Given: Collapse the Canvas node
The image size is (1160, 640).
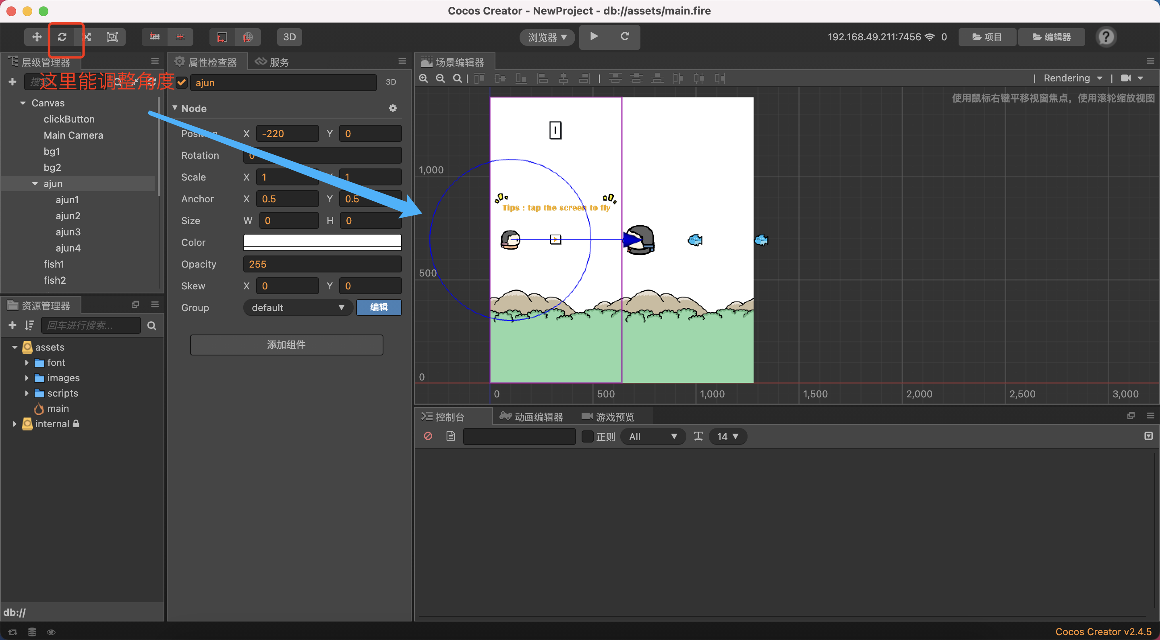Looking at the screenshot, I should coord(23,103).
